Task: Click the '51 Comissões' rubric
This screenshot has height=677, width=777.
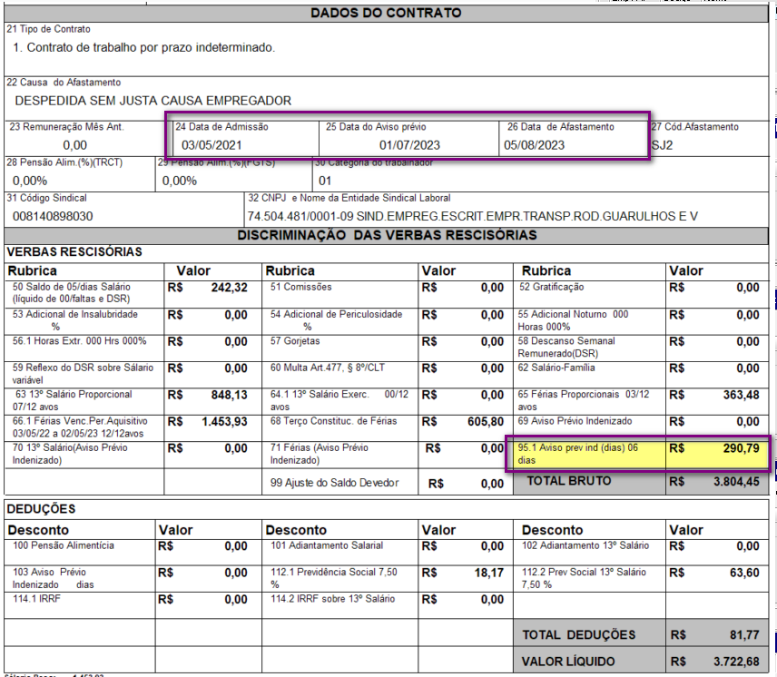Action: click(x=300, y=287)
